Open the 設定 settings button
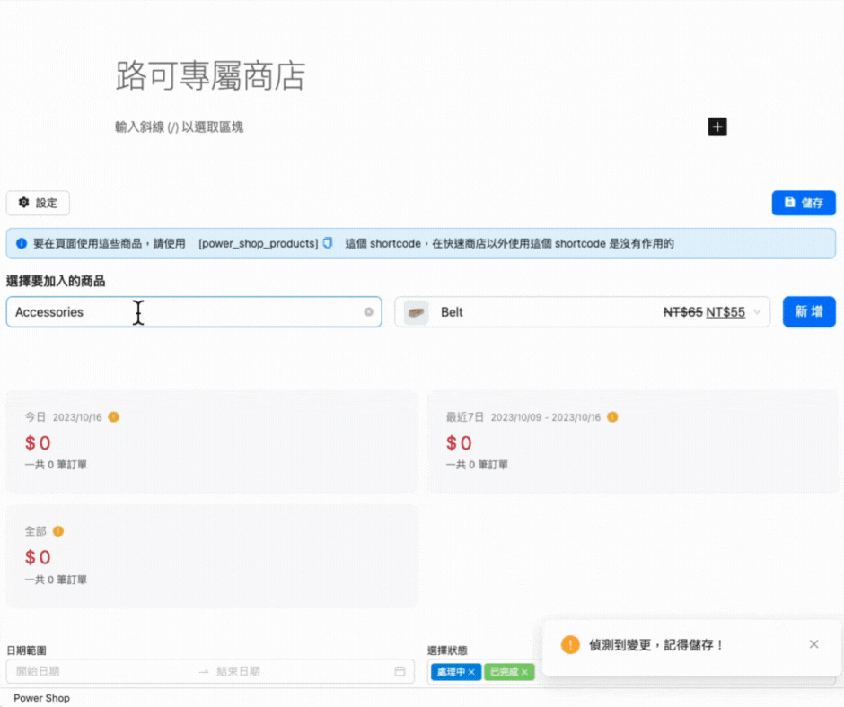Screen dimensions: 844x707 [38, 203]
